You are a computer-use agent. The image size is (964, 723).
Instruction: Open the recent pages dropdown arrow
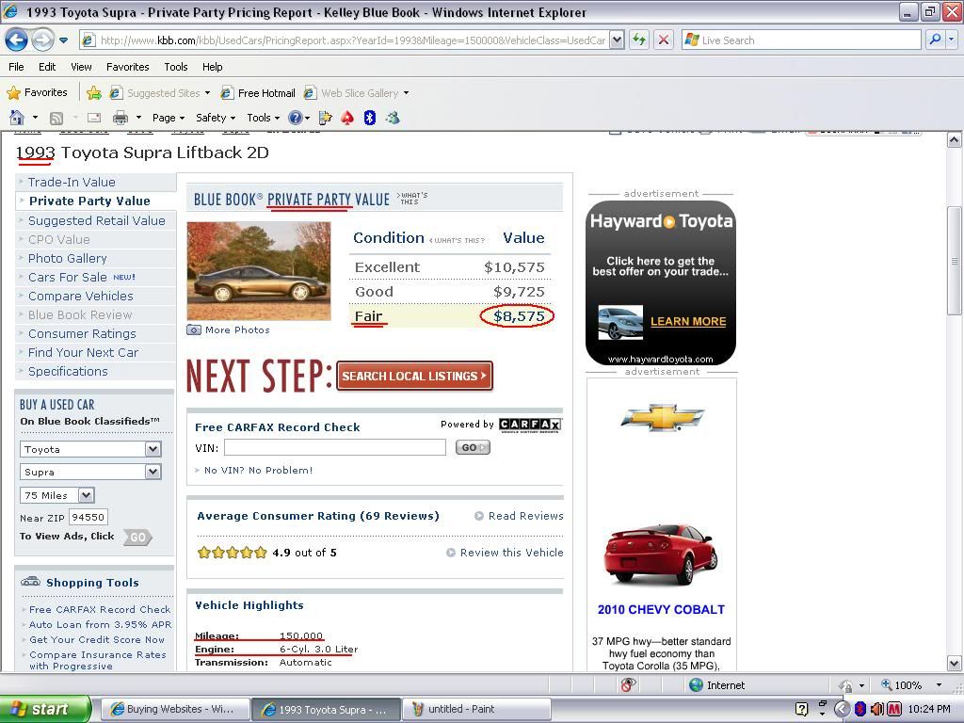pos(63,40)
